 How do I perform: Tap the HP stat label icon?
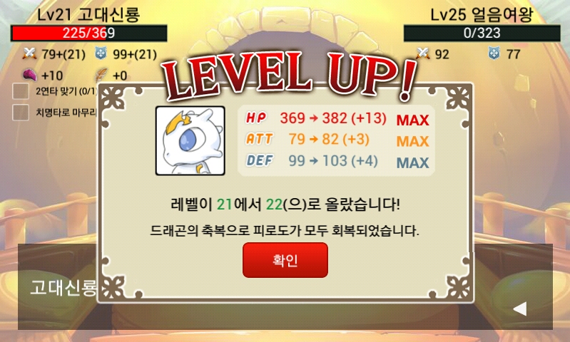[256, 118]
